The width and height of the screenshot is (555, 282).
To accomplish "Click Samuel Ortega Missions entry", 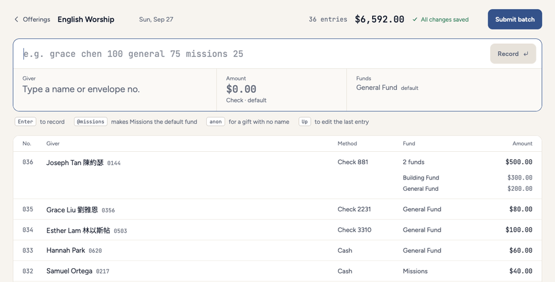I will pyautogui.click(x=278, y=271).
